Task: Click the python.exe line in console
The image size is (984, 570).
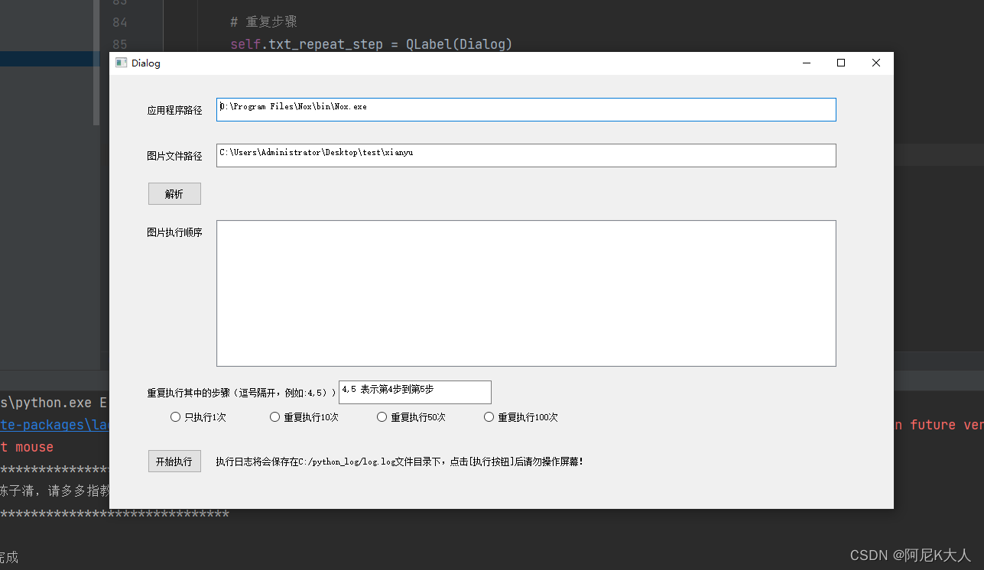Action: click(54, 402)
